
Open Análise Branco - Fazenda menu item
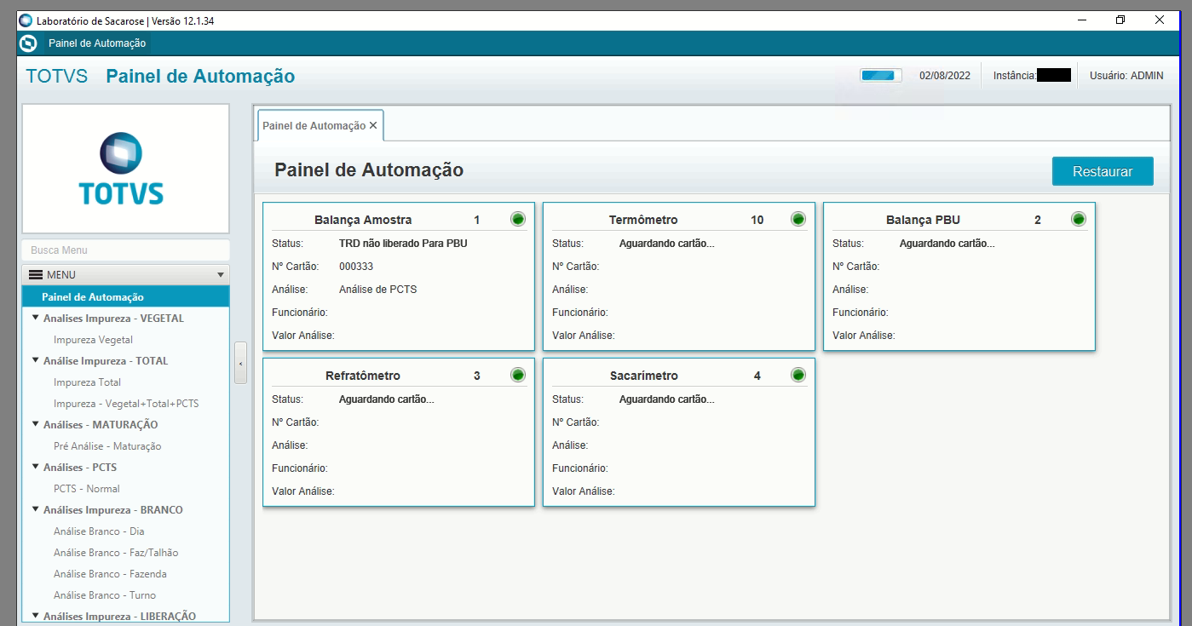[x=110, y=574]
